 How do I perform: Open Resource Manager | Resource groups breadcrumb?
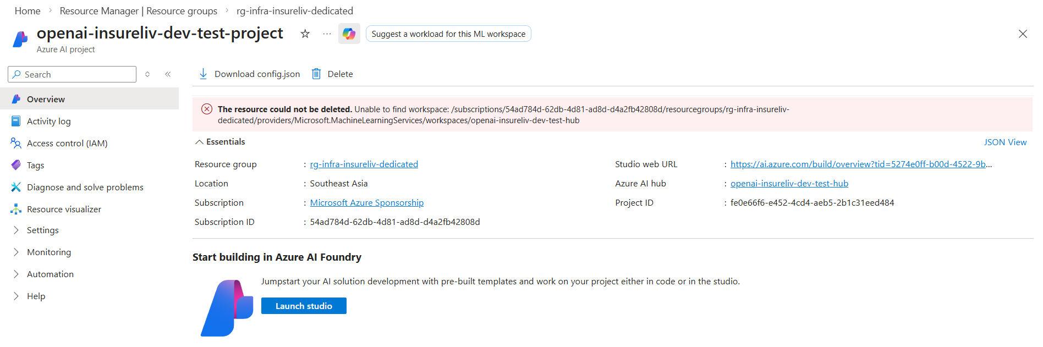(x=138, y=11)
